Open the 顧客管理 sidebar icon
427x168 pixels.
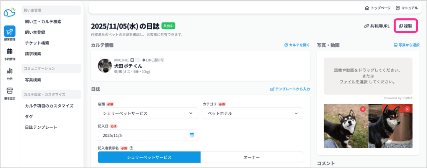coord(10,32)
